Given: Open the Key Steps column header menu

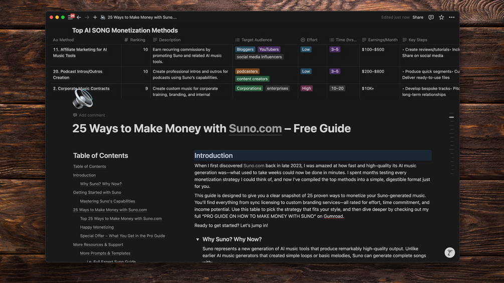Looking at the screenshot, I should (x=415, y=40).
